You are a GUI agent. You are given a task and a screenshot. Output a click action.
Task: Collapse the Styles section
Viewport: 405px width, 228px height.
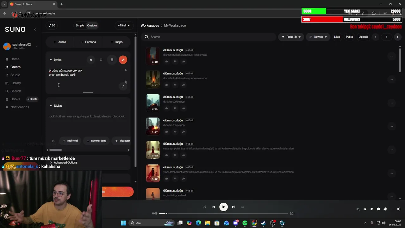56,106
